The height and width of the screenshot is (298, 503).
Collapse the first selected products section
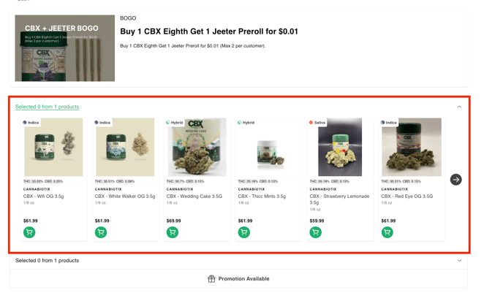click(459, 107)
